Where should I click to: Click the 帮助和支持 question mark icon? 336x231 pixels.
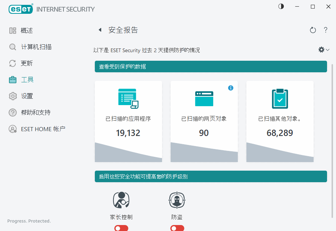pyautogui.click(x=12, y=112)
